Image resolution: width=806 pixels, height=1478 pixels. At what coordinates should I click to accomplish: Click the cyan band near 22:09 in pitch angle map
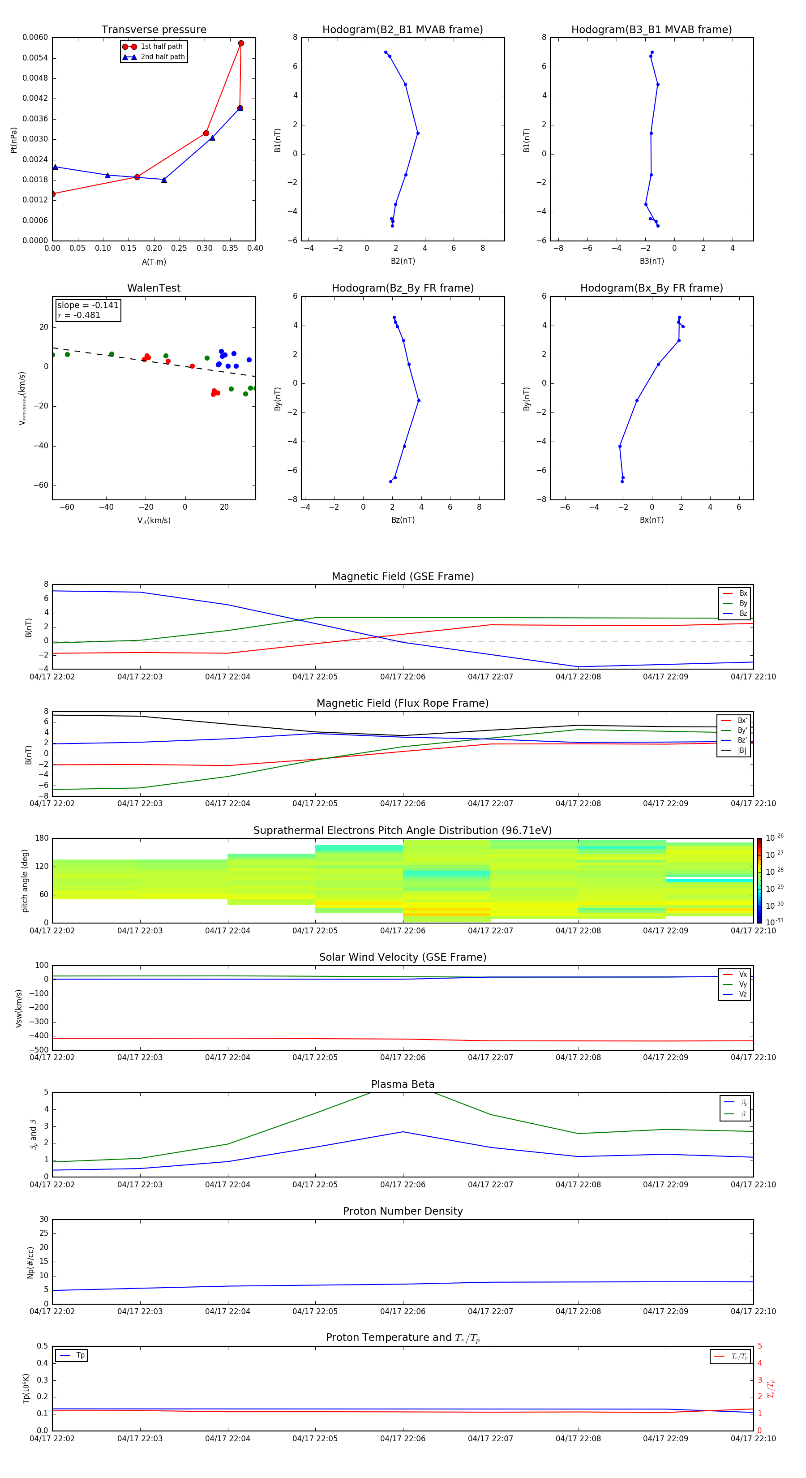(710, 880)
